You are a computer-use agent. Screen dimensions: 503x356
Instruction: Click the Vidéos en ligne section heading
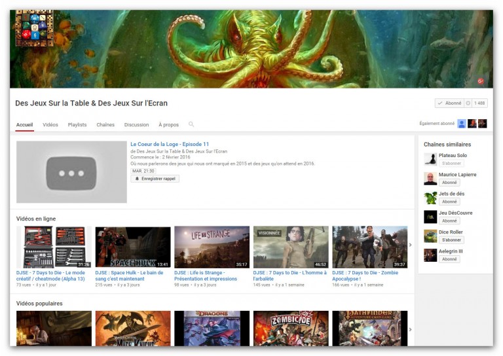pyautogui.click(x=36, y=219)
